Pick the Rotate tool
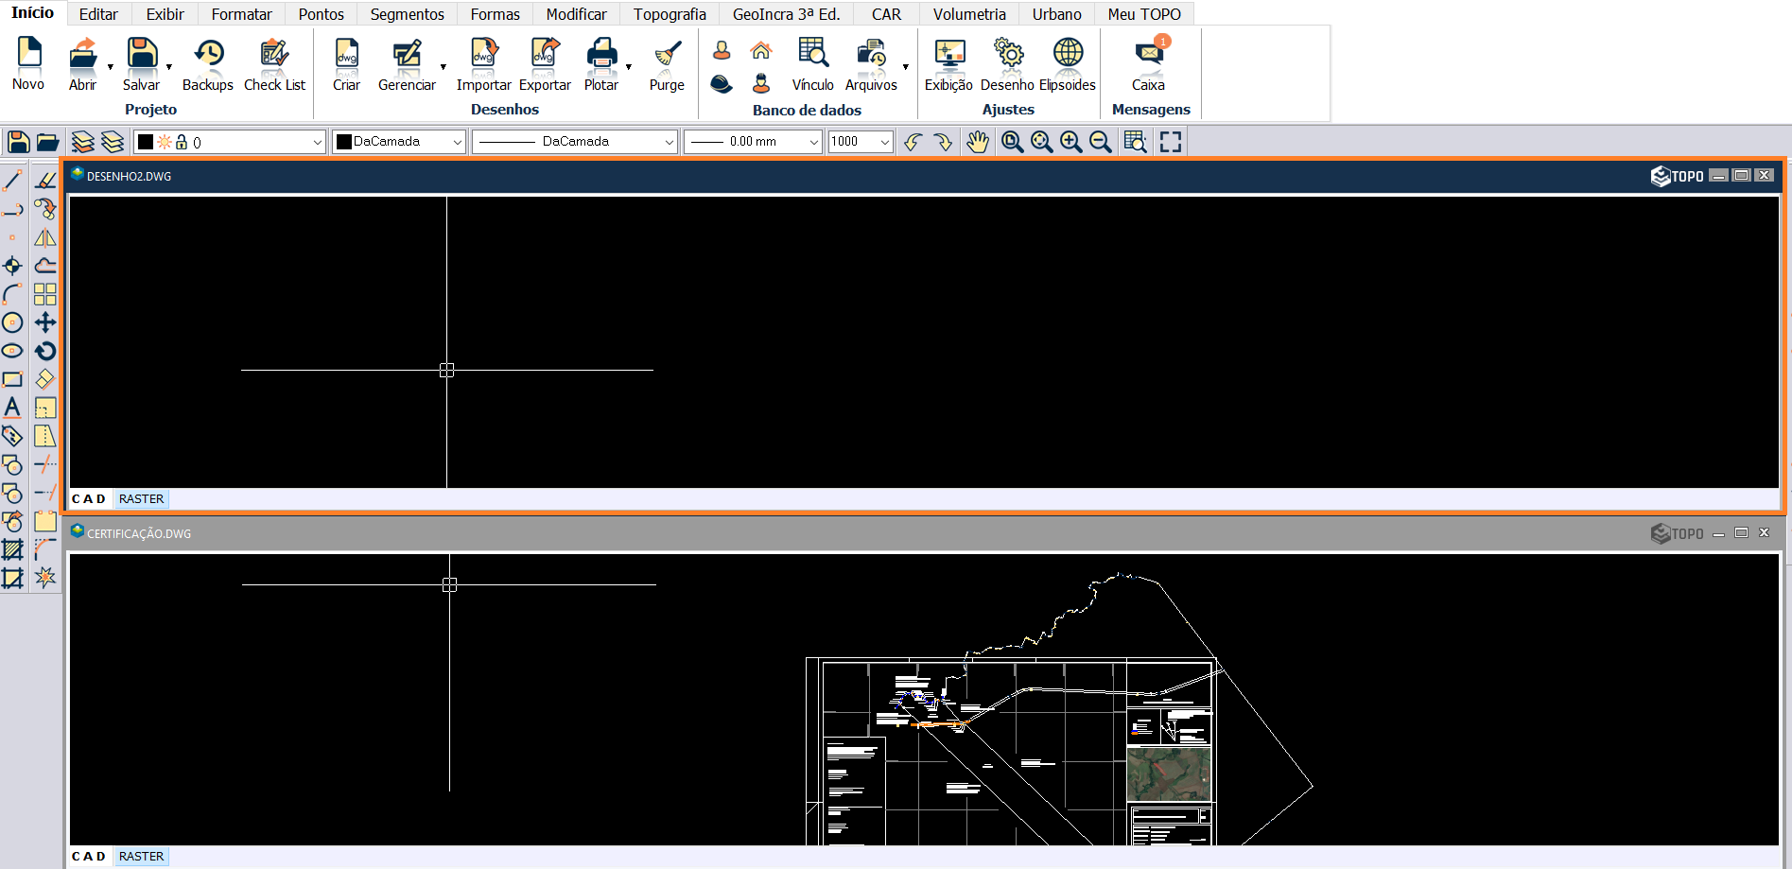 coord(45,351)
